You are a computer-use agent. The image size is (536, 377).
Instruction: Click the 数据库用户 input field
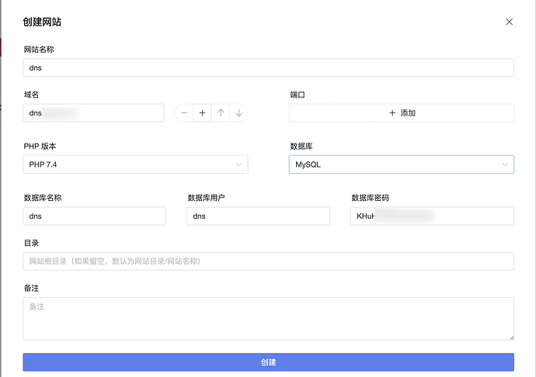point(258,216)
